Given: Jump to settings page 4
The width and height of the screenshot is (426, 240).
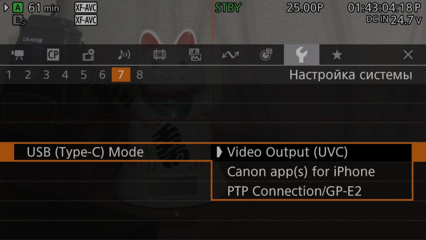Looking at the screenshot, I should [65, 75].
